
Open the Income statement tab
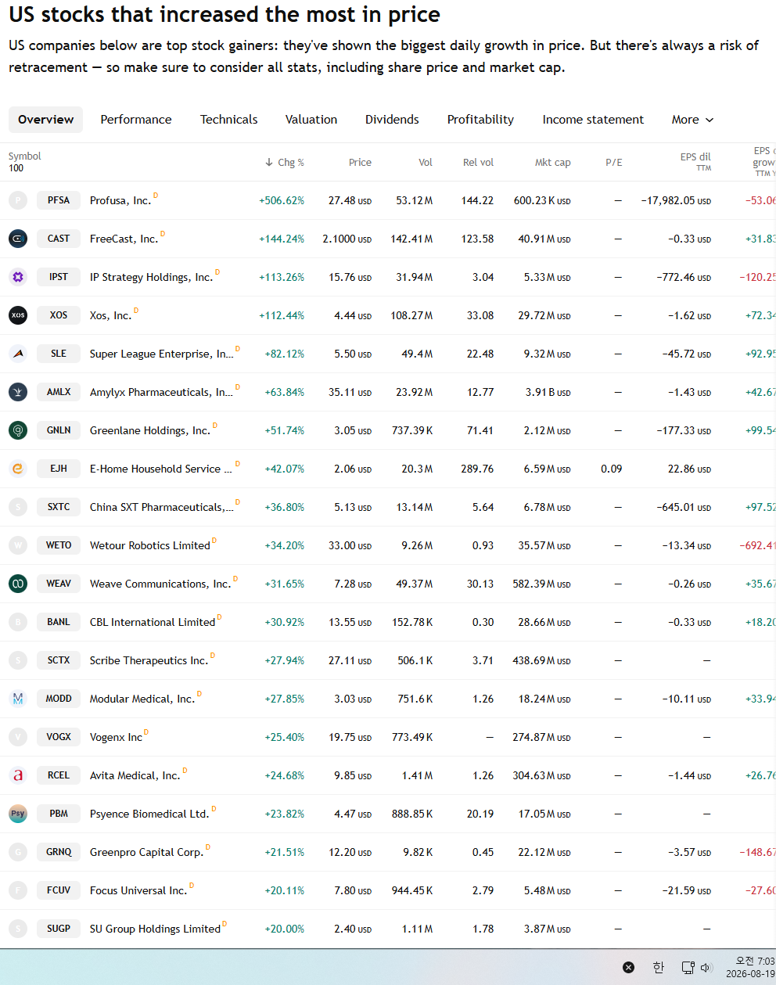pyautogui.click(x=593, y=120)
